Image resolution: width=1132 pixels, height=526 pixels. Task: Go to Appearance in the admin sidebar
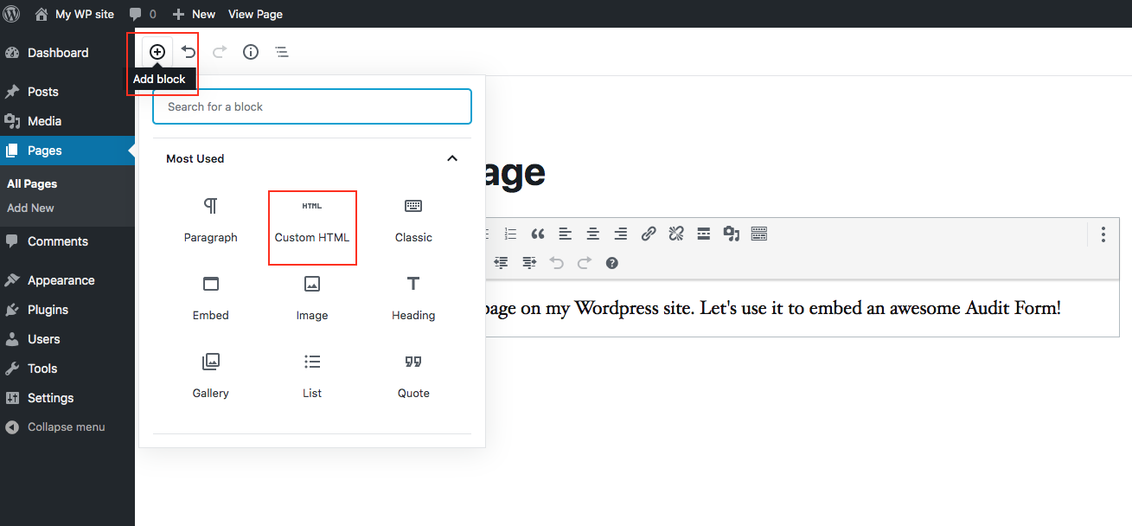coord(61,280)
